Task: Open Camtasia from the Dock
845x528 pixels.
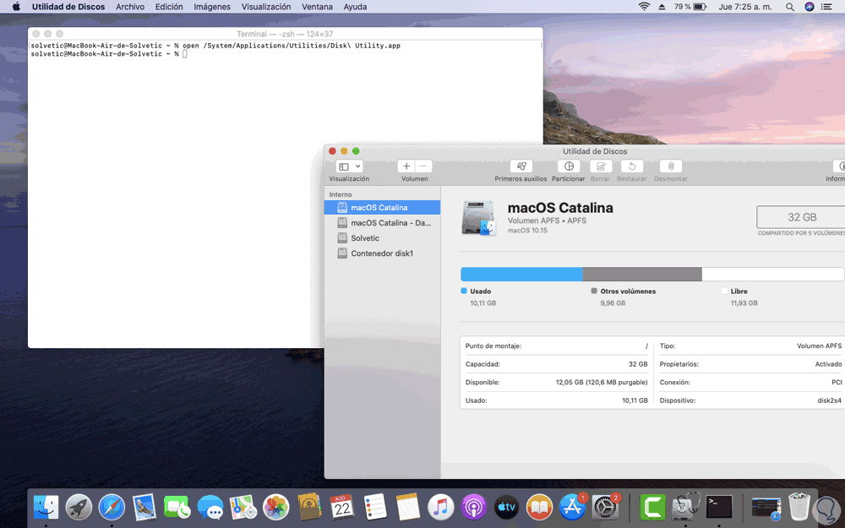Action: coord(652,507)
